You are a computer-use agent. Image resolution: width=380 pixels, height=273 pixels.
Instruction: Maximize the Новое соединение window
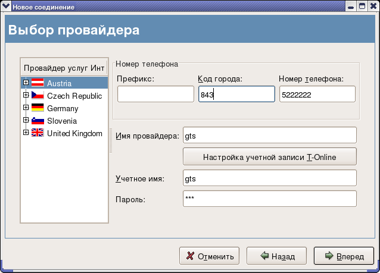coord(362,6)
